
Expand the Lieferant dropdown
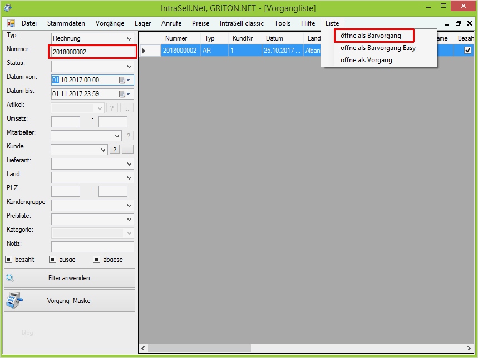129,164
